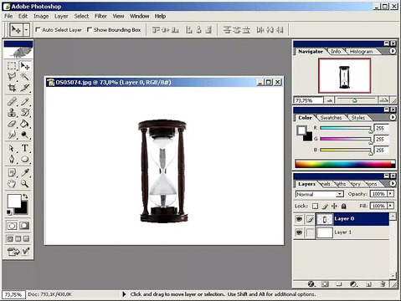Toggle Lock transparent pixels

click(x=315, y=207)
